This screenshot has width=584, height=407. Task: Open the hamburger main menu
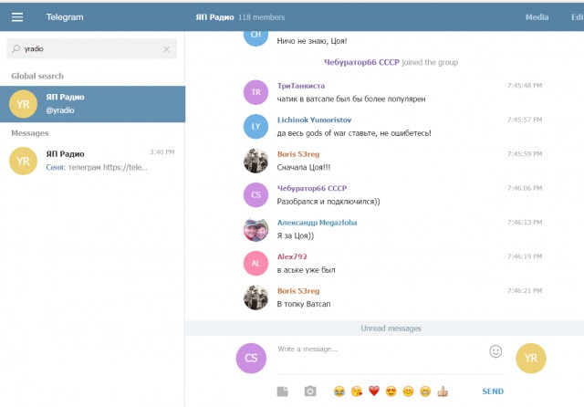17,17
